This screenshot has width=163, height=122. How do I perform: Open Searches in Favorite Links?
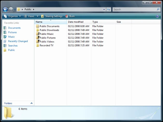(x=13, y=46)
